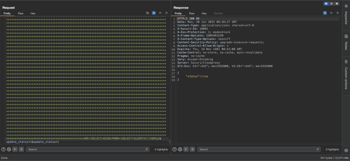
Task: Click magnifier icon in Request search box
Action: point(147,149)
